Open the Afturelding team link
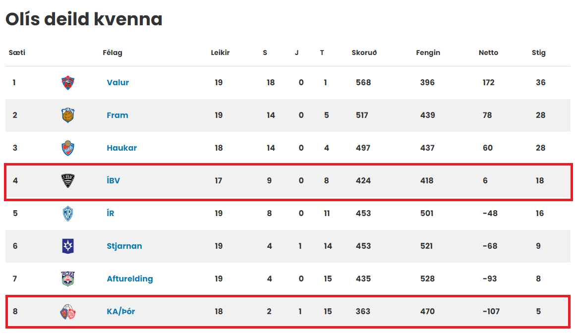Viewport: 575px width, 334px height. (x=130, y=278)
